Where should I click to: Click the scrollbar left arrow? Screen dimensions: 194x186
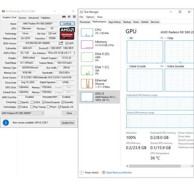pyautogui.click(x=127, y=166)
